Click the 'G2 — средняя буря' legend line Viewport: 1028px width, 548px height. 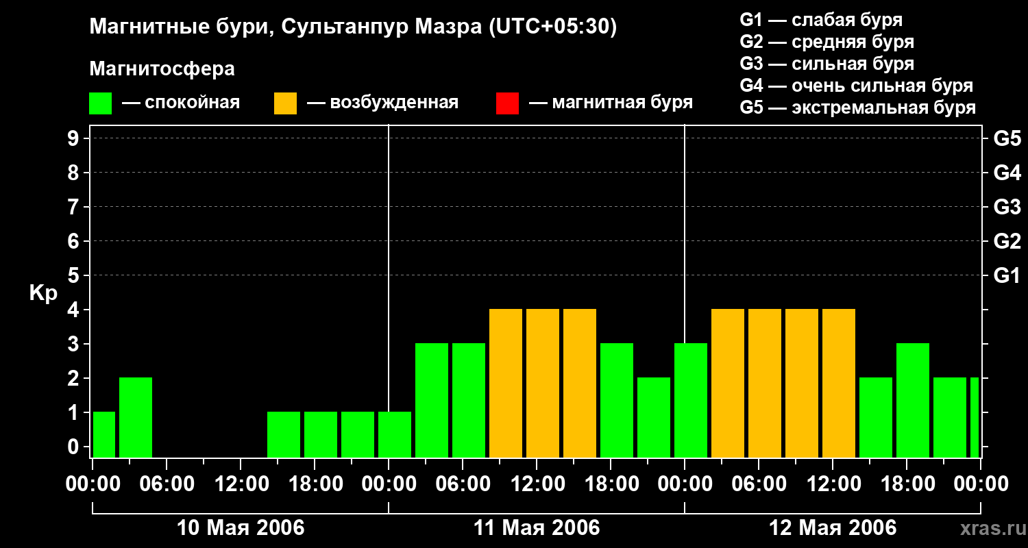coord(827,42)
